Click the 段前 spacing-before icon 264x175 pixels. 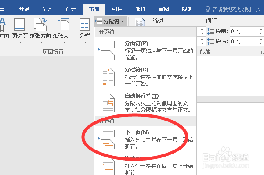[x=210, y=31]
